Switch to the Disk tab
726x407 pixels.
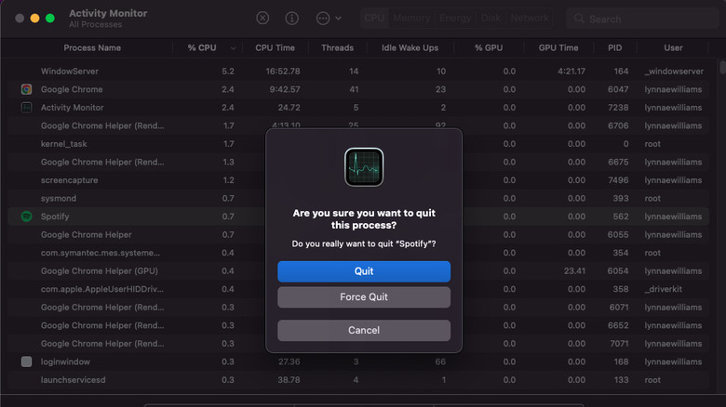pos(491,18)
